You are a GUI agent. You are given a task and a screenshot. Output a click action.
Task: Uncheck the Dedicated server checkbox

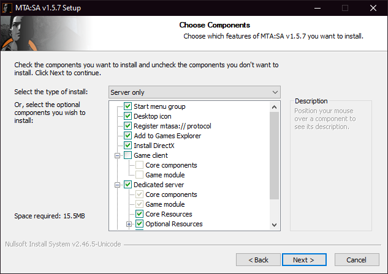[128, 185]
